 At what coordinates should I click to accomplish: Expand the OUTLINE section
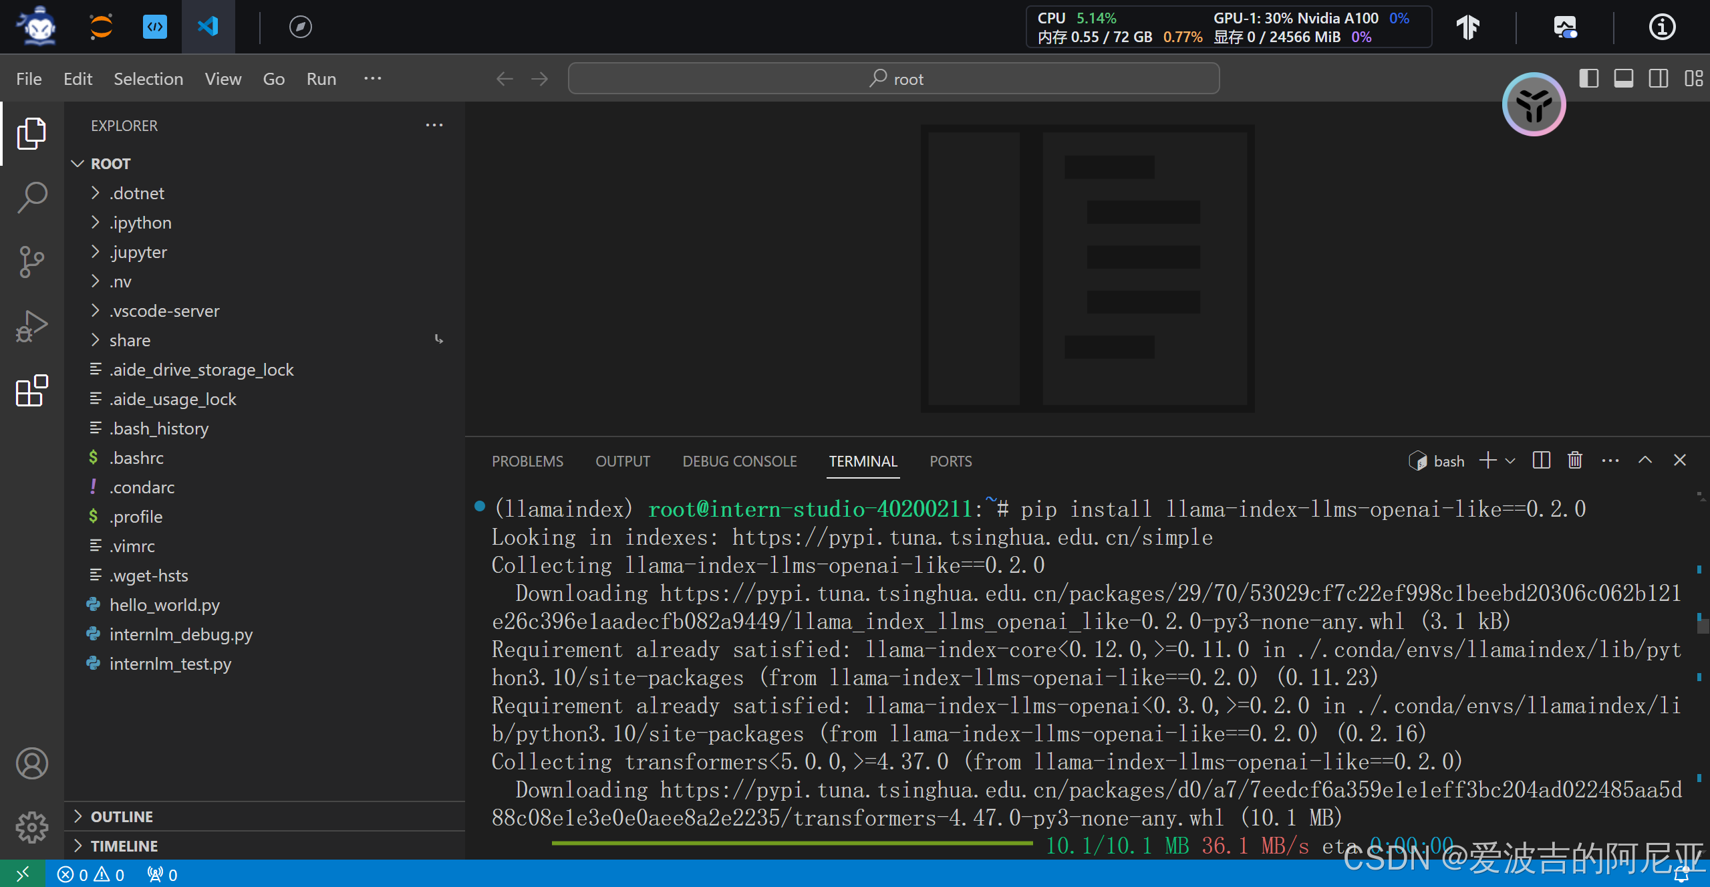122,817
